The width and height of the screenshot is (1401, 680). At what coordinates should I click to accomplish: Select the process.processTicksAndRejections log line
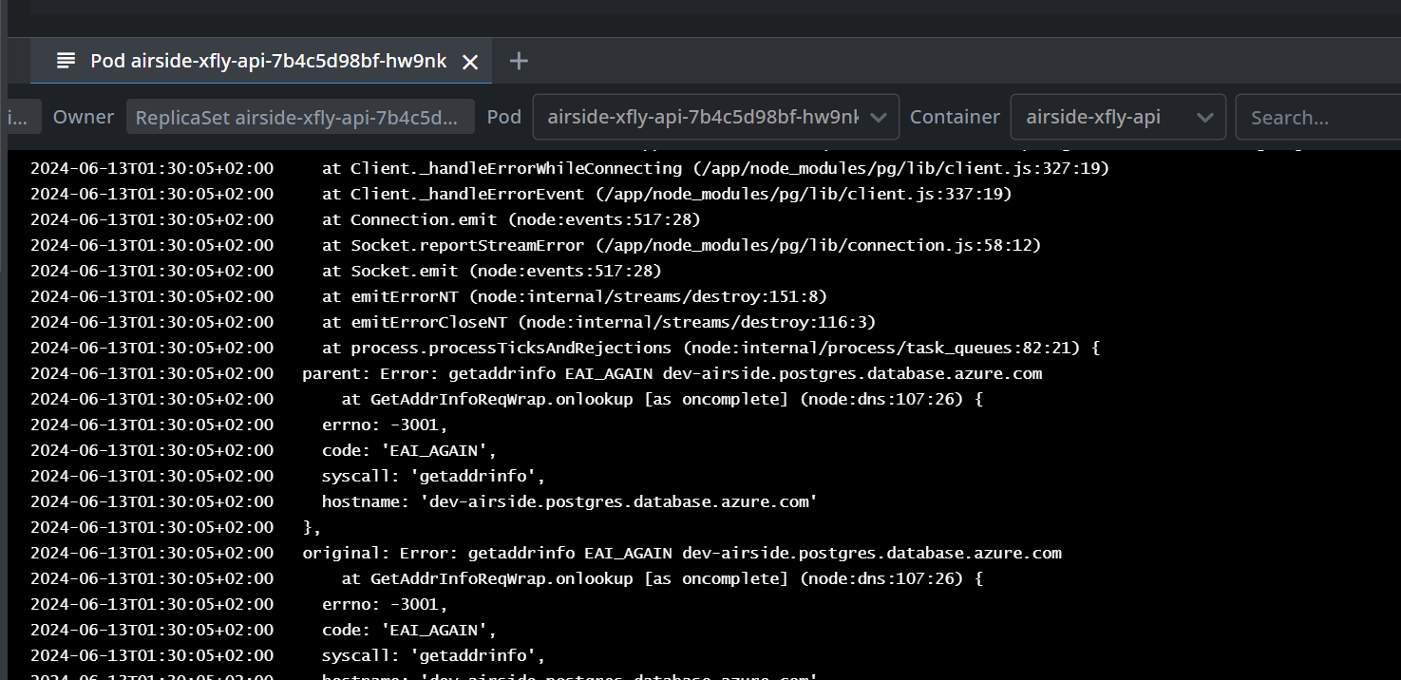(x=565, y=348)
